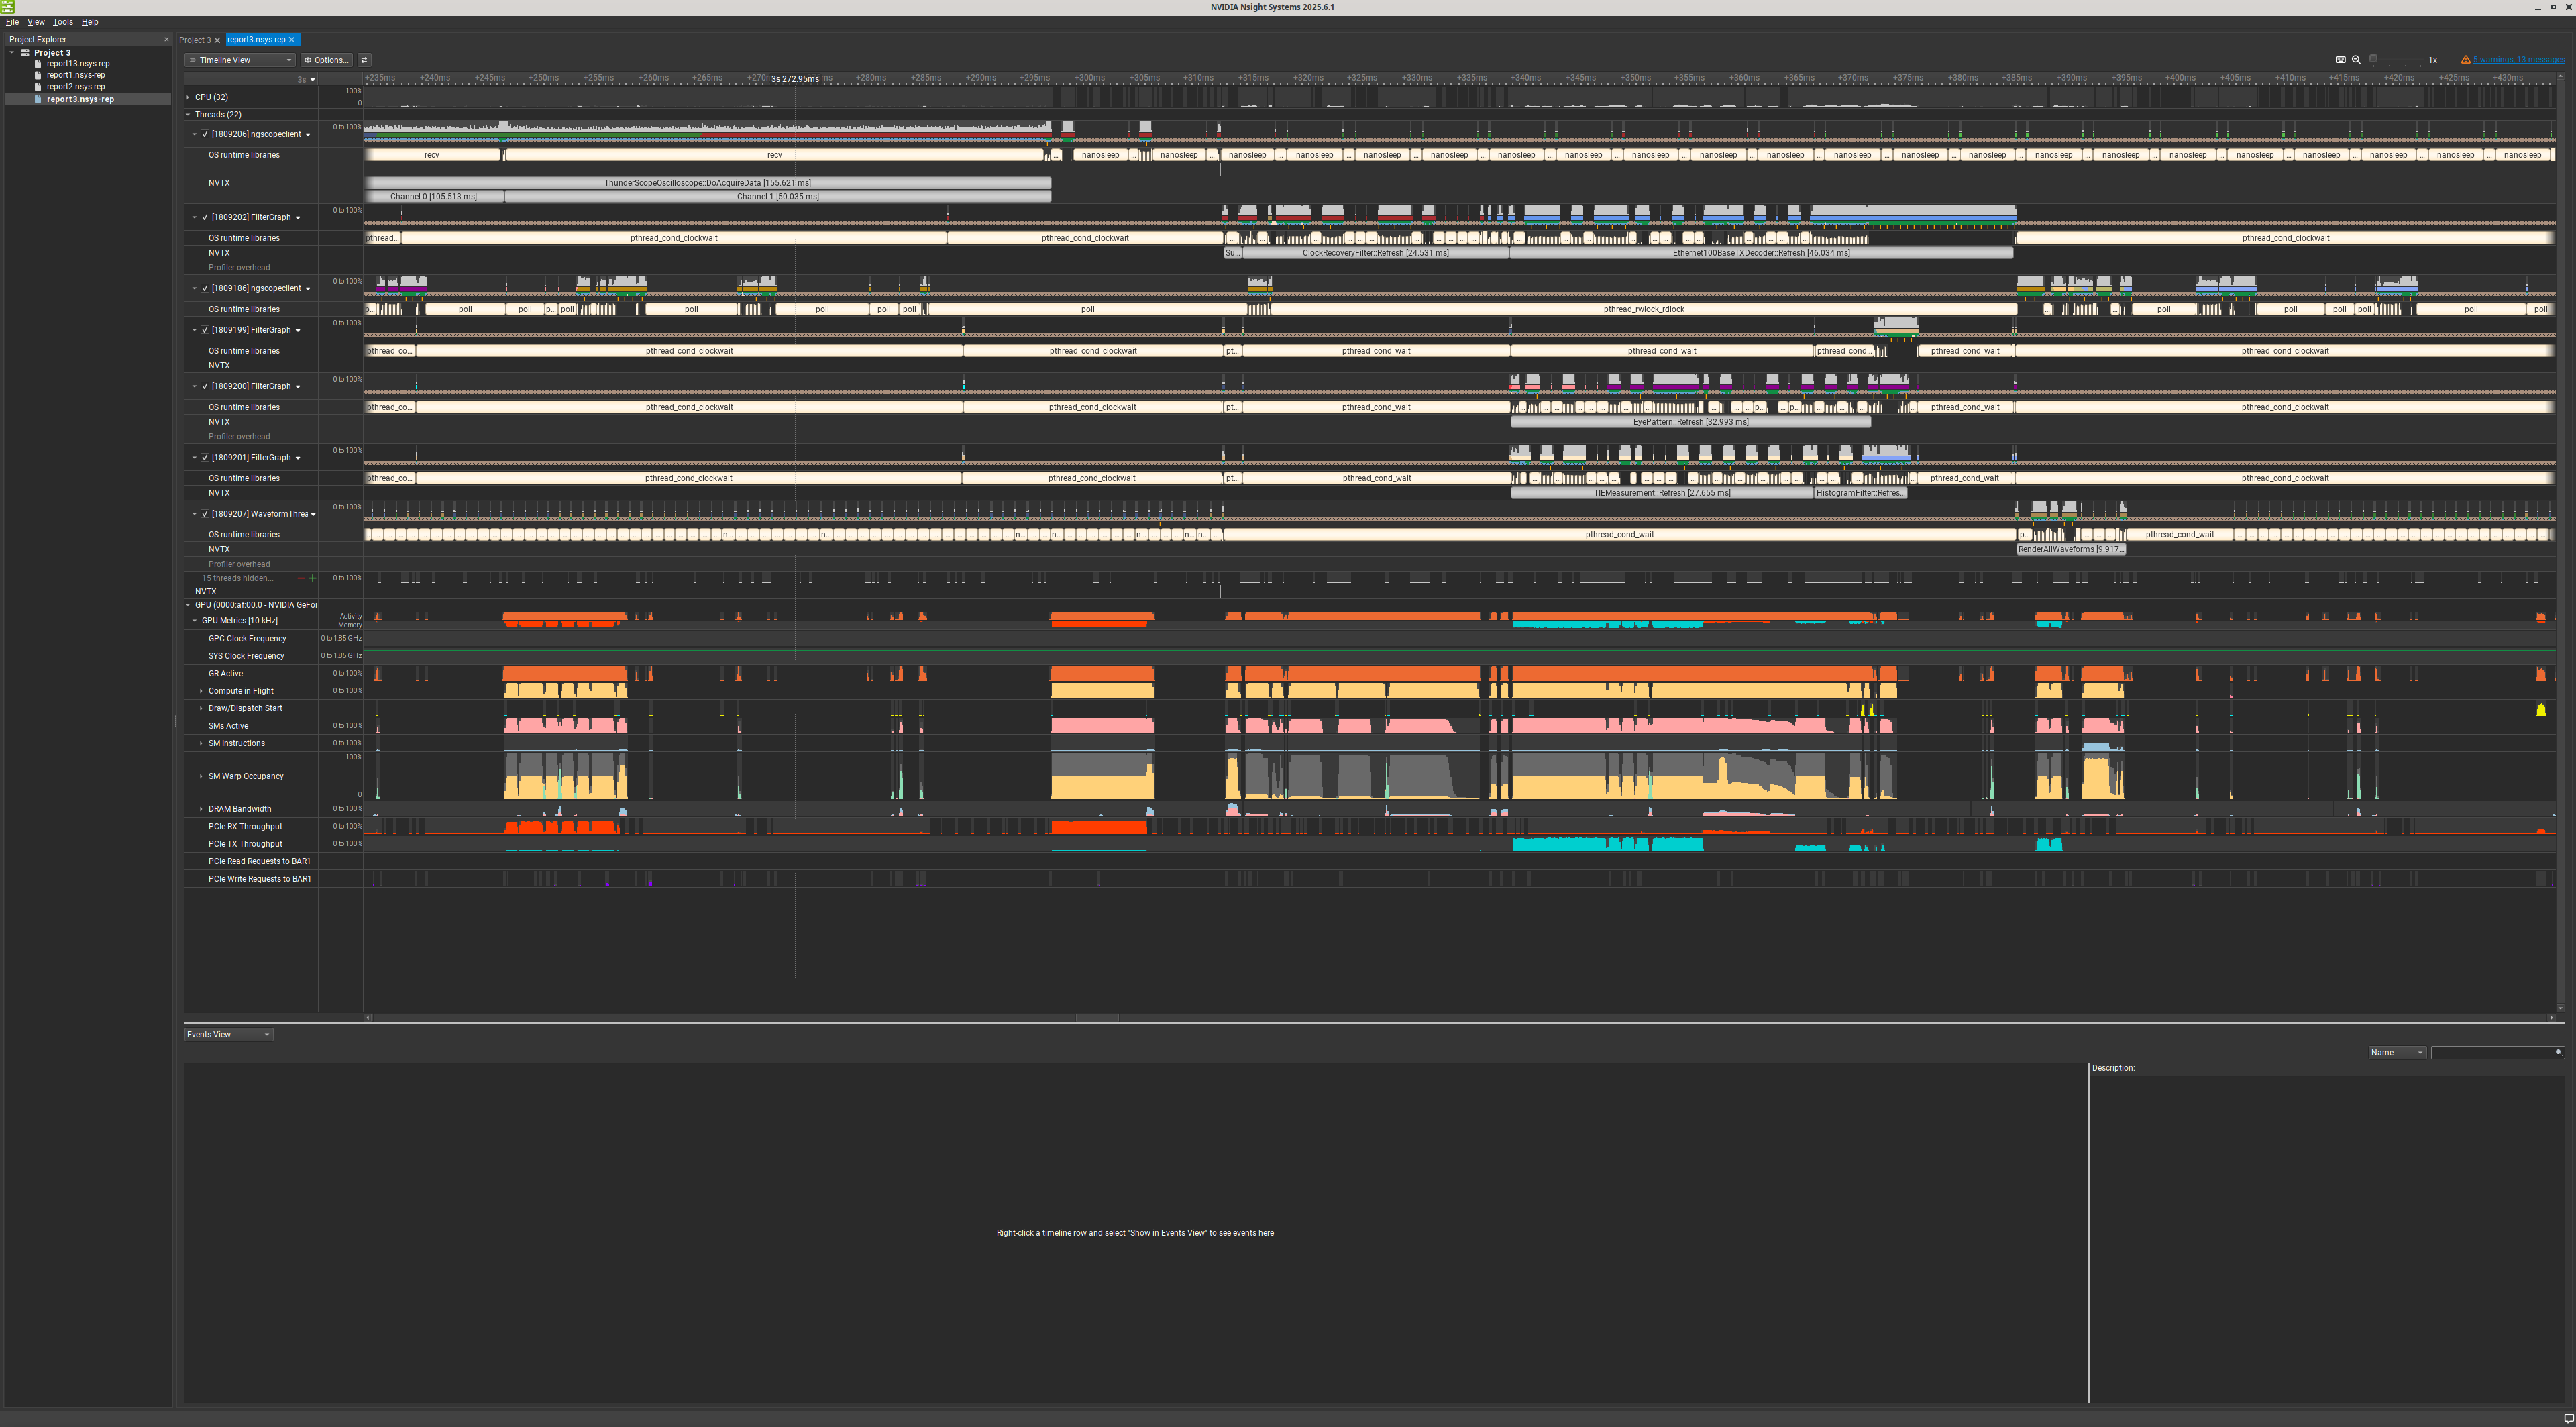Screen dimensions: 2576x1427
Task: Toggle the [1809207] WaveformThread checkbox
Action: 205,514
